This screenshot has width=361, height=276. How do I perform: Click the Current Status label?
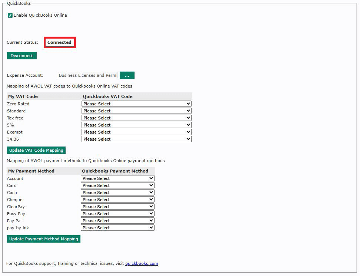tap(23, 42)
